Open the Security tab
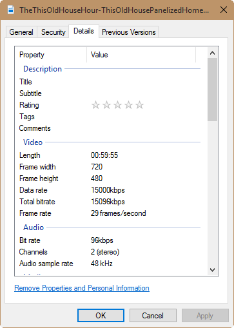The image size is (234, 328). pyautogui.click(x=54, y=32)
